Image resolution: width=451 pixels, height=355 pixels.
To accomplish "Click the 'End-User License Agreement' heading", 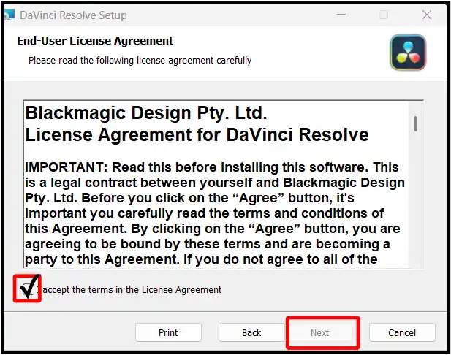I will [95, 41].
